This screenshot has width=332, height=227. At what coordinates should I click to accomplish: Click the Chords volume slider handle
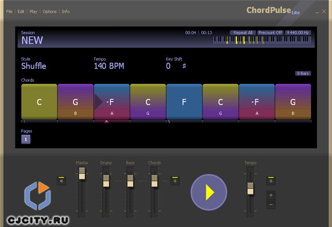coord(155,181)
